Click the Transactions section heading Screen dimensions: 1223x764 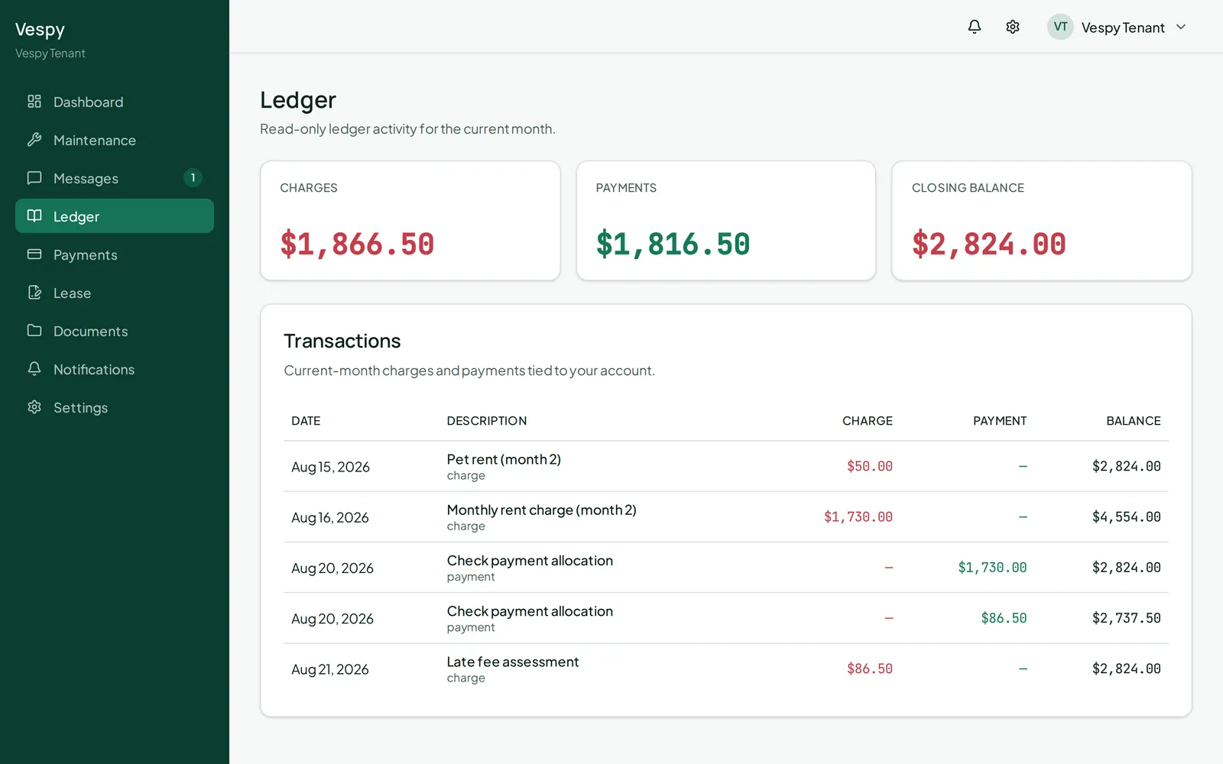[342, 341]
